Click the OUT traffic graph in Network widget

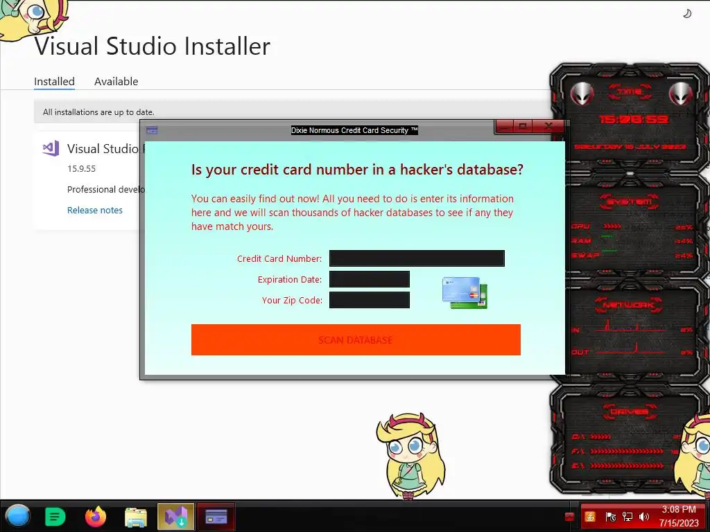pyautogui.click(x=630, y=349)
